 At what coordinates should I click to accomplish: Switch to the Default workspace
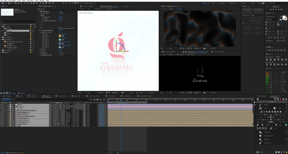(205, 3)
